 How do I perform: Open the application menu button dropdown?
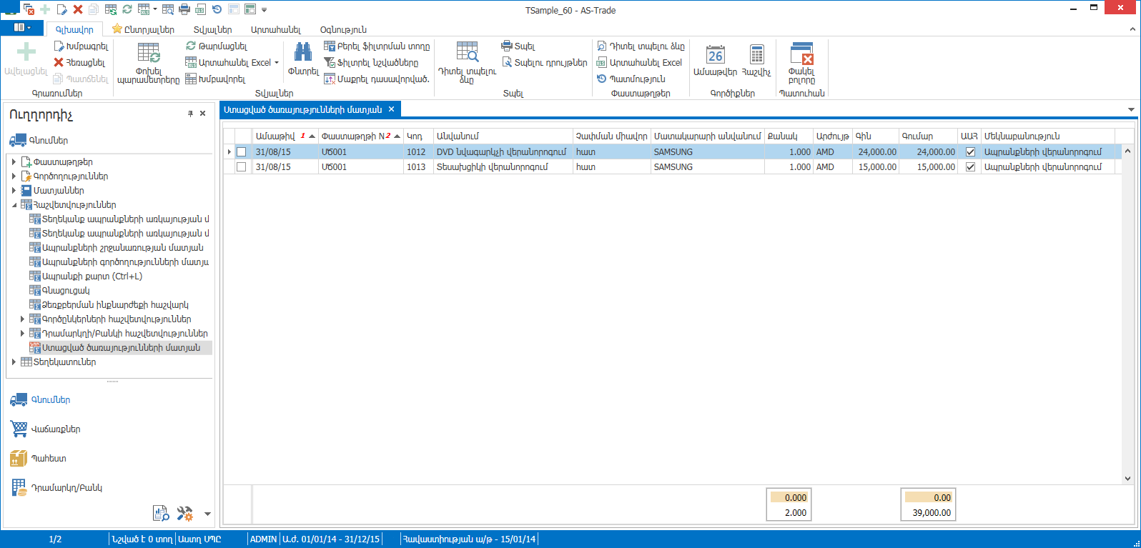[22, 28]
